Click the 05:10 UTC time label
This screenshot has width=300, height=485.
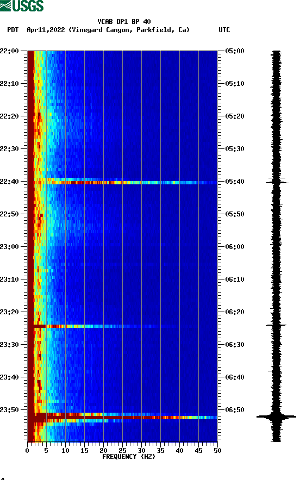point(235,84)
